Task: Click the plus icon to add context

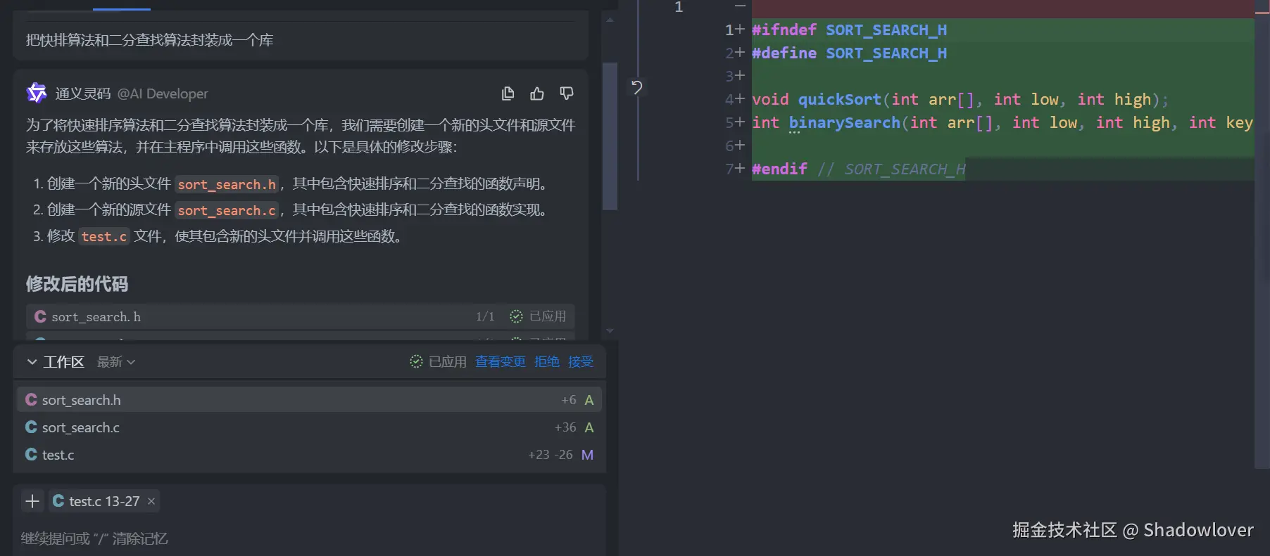Action: point(32,501)
